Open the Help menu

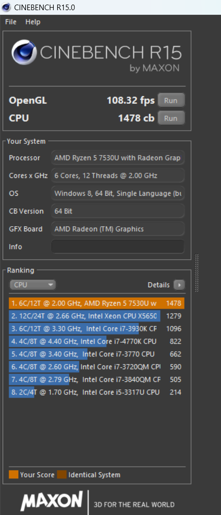33,22
